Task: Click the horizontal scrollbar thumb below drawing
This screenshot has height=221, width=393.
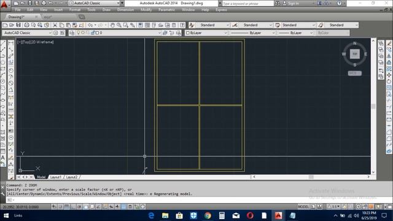Action: (311, 177)
